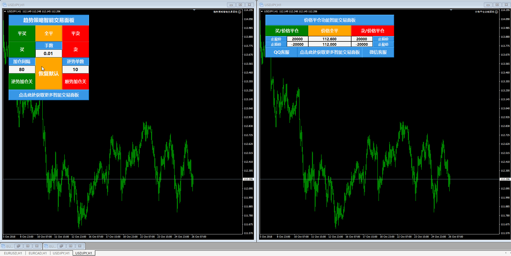Viewport: 511px width, 256px height.
Task: Click the chart shift triangle on left chart
Action: click(194, 10)
